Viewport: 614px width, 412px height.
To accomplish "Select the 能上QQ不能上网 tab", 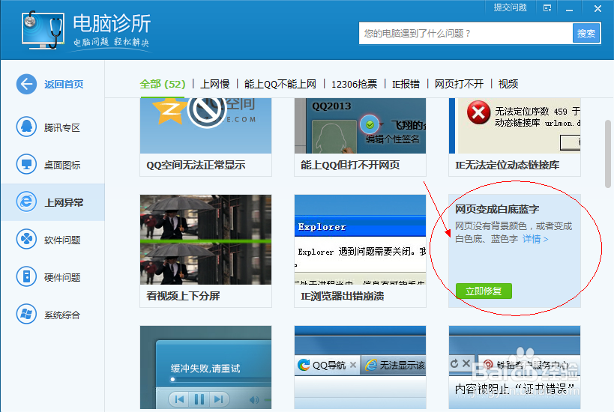I will pyautogui.click(x=280, y=84).
